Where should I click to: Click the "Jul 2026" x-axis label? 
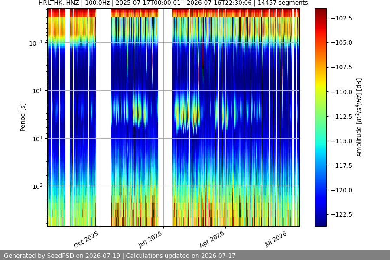click(276, 239)
